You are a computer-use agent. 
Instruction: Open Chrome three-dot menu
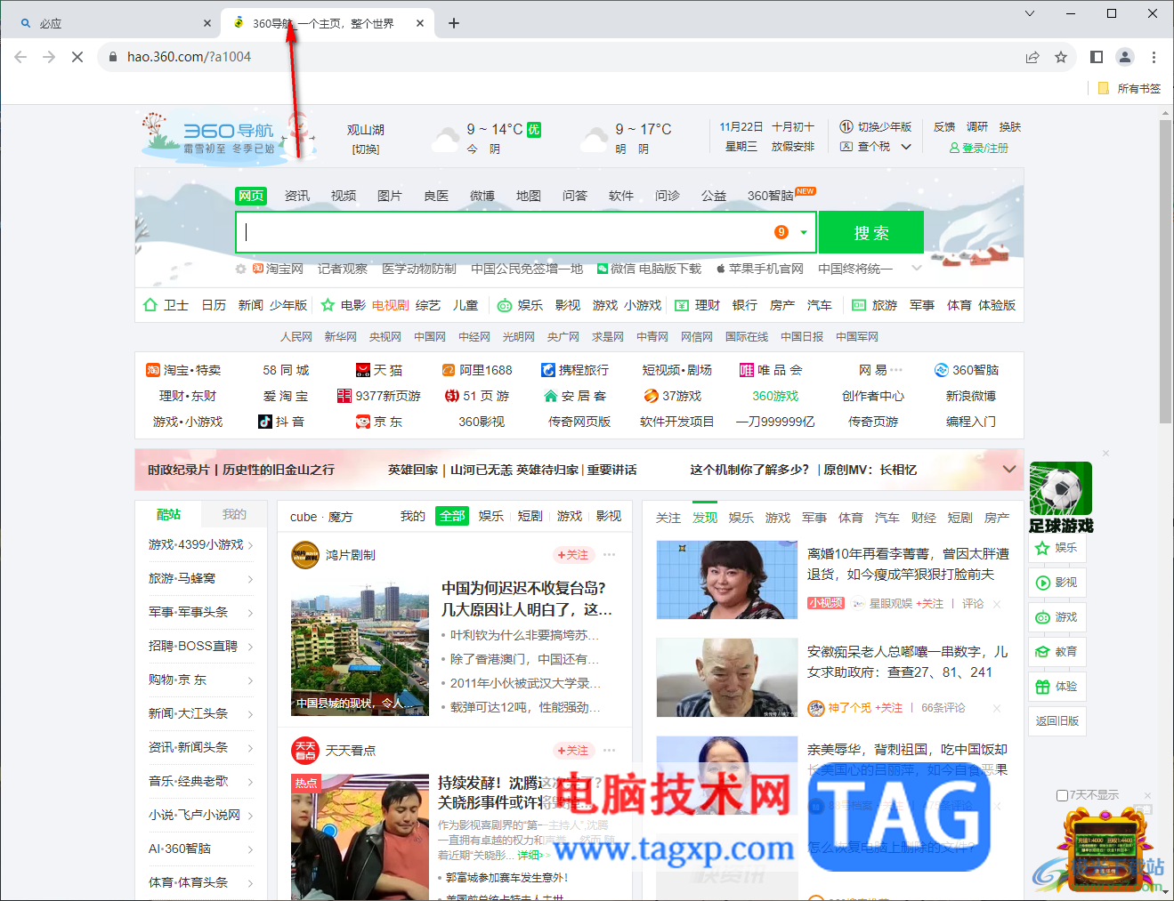point(1154,57)
